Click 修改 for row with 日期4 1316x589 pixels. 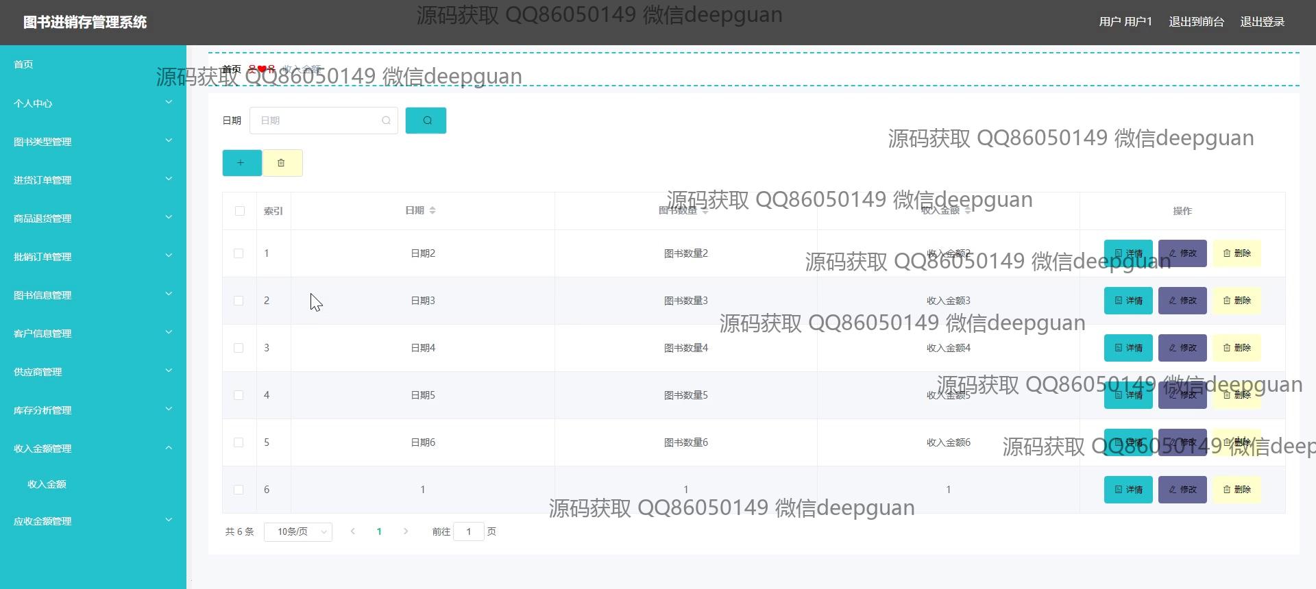coord(1182,348)
